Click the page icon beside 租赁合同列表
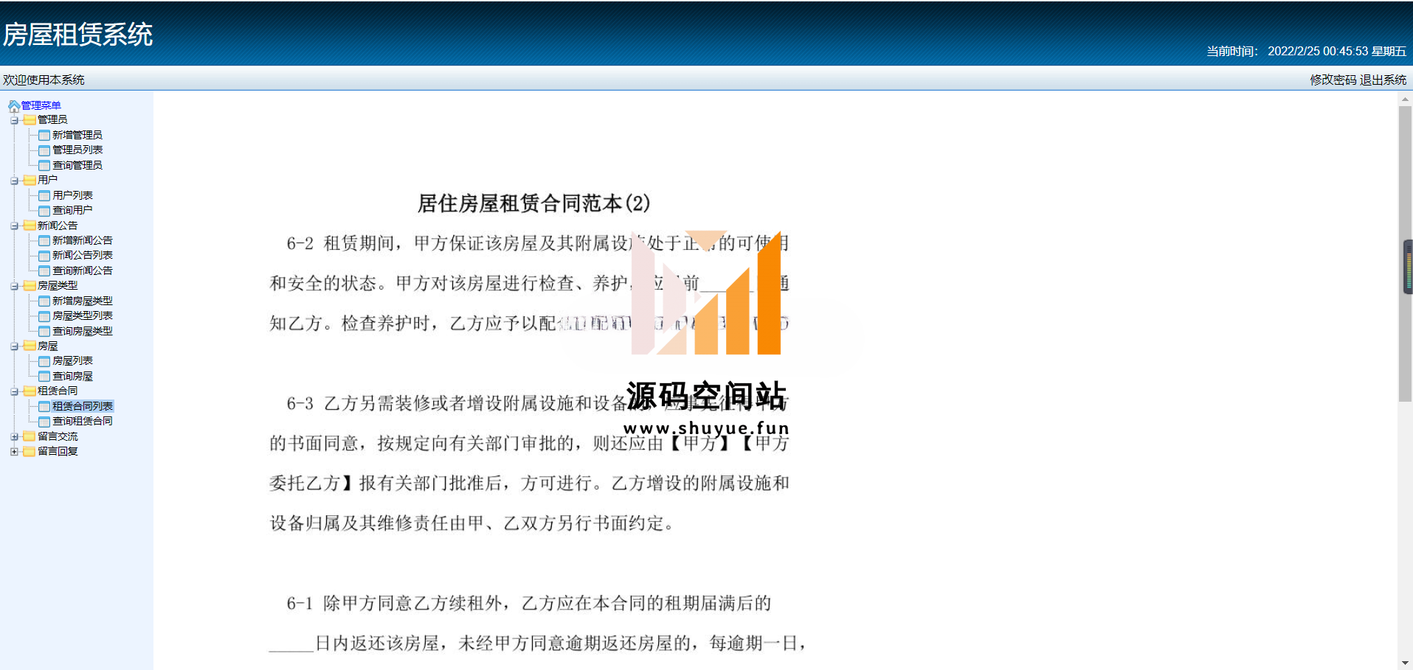Viewport: 1413px width, 670px height. 44,406
